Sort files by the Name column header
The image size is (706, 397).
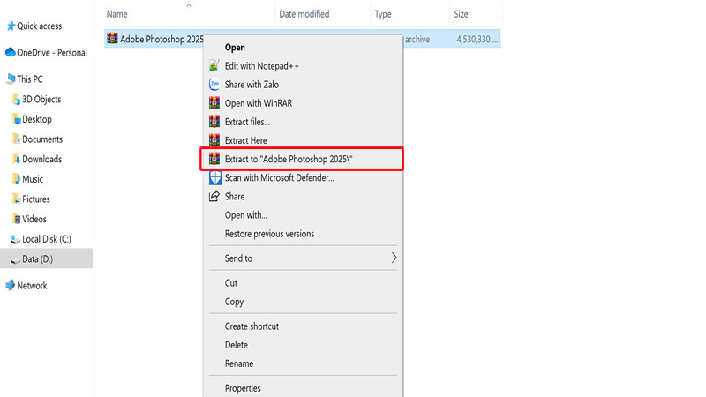point(117,14)
